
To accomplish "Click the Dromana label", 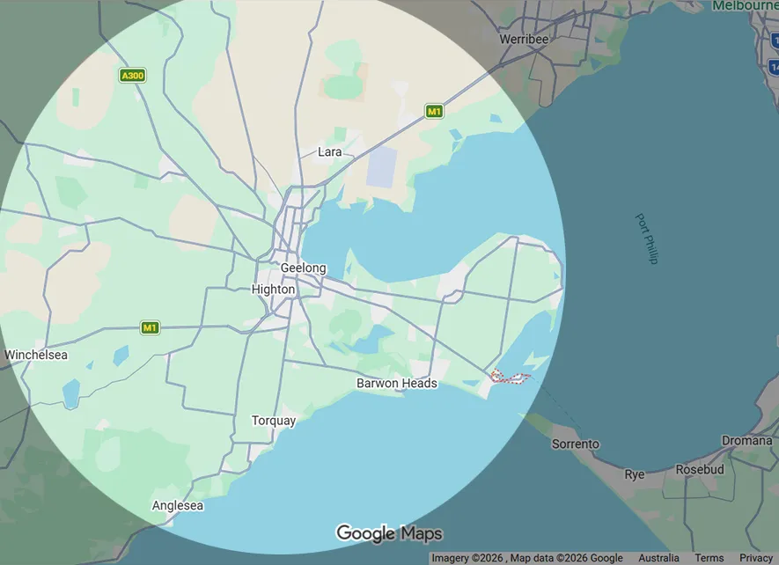I will 746,441.
